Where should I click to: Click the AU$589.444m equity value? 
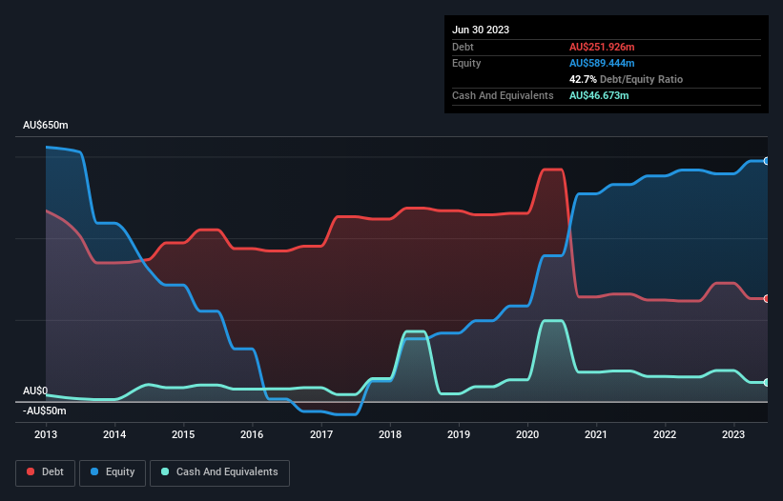(602, 63)
